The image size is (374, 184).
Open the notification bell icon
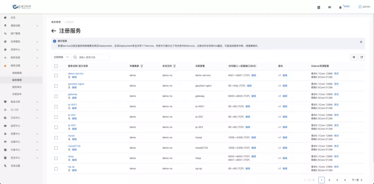[340, 7]
